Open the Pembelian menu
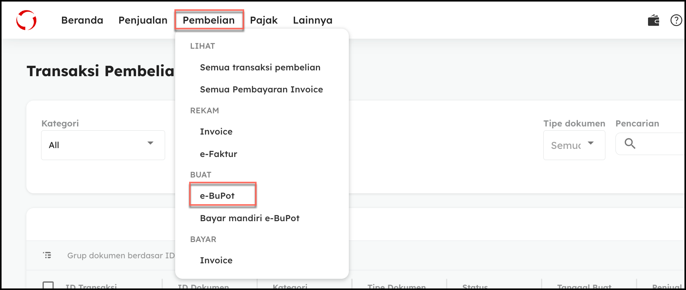Screen dimensions: 686x290 209,20
